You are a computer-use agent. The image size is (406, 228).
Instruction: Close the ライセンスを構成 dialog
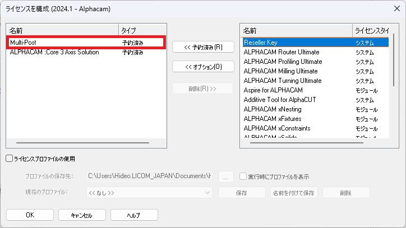397,8
